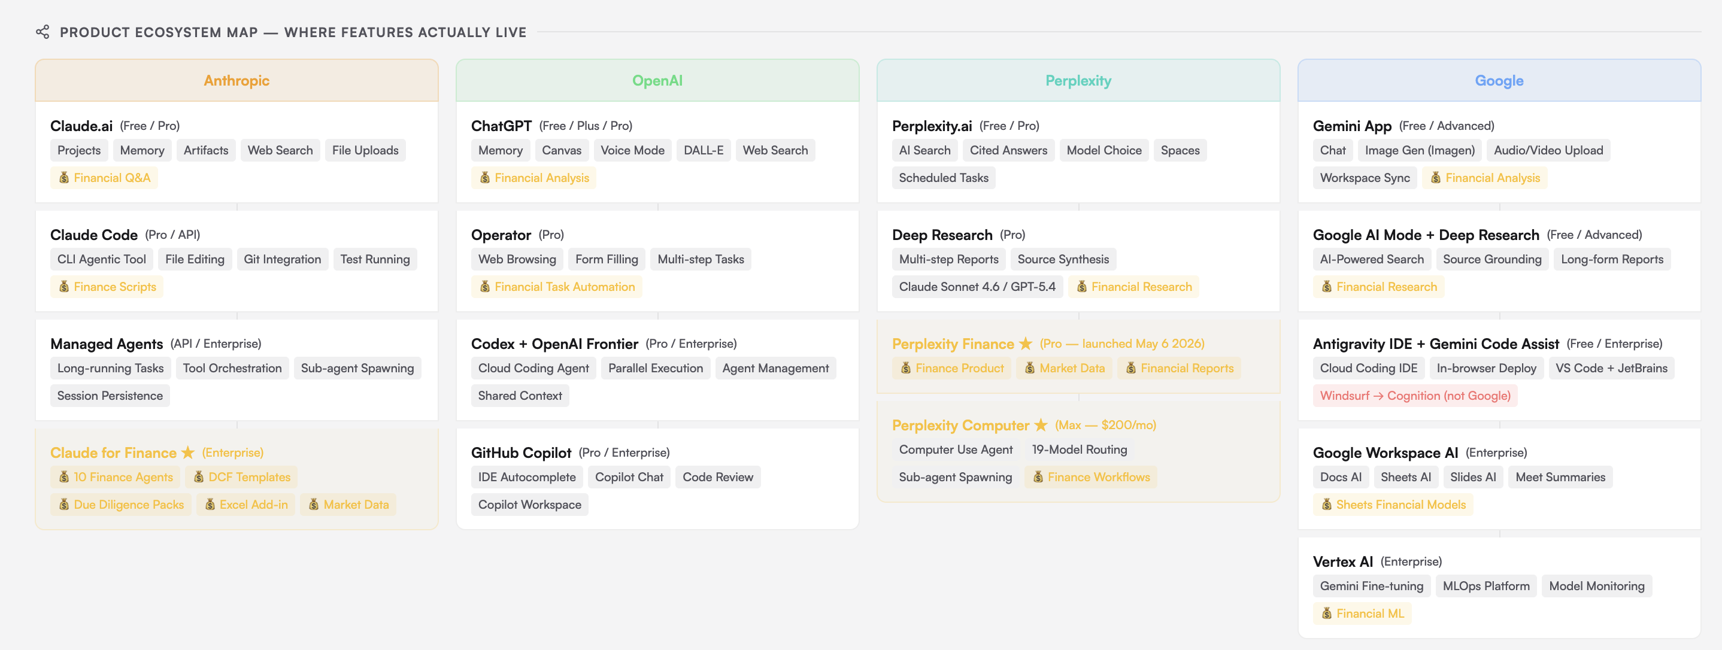Click the Scheduled Tasks tag
The width and height of the screenshot is (1722, 650).
tap(944, 178)
